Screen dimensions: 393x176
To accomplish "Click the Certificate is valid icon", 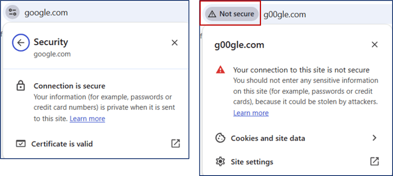I will click(x=21, y=144).
